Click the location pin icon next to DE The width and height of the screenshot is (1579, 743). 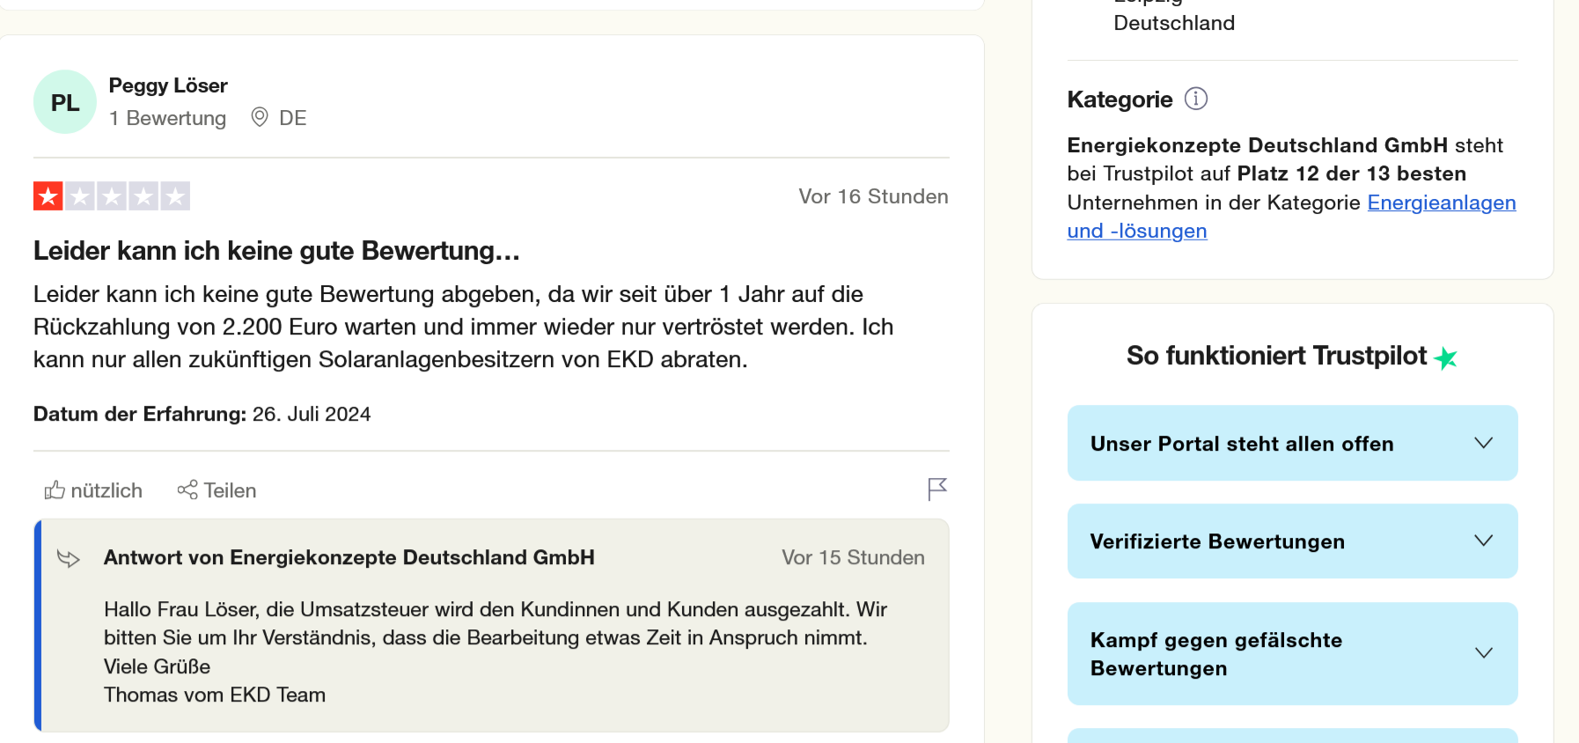(260, 117)
